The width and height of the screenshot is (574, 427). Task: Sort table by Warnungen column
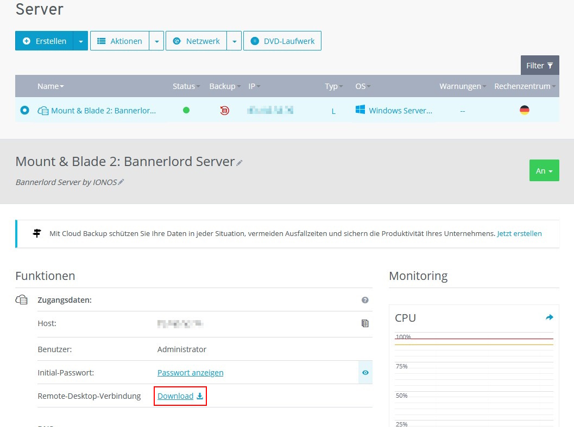(x=463, y=86)
